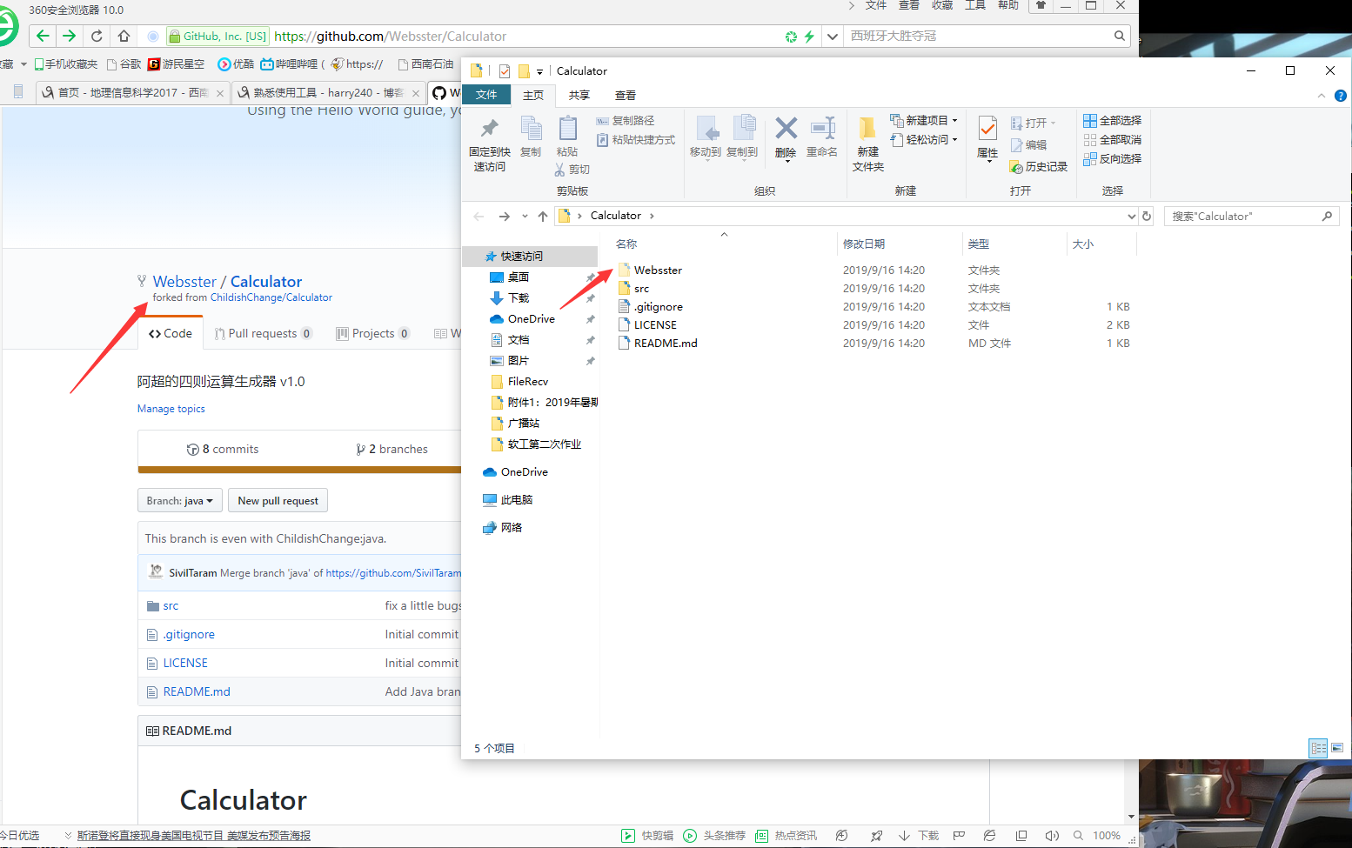1352x848 pixels.
Task: Click the Copy icon in Explorer ribbon
Action: click(x=531, y=137)
